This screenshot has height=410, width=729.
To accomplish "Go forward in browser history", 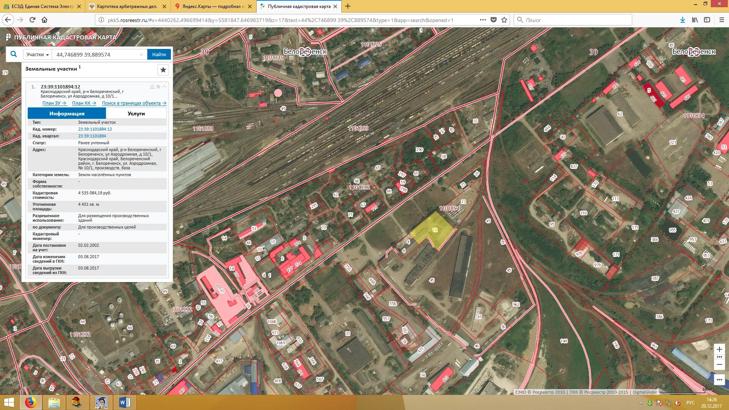I will click(x=20, y=20).
